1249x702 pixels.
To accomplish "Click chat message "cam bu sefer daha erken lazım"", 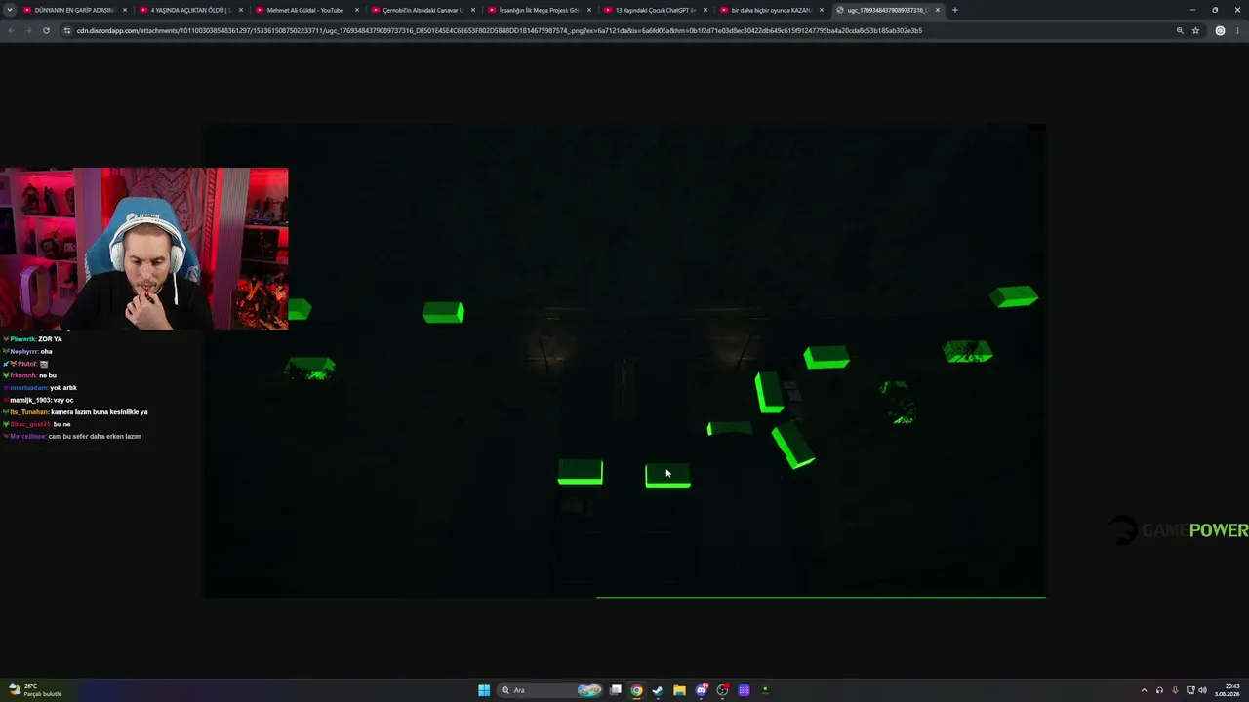I will tap(96, 436).
